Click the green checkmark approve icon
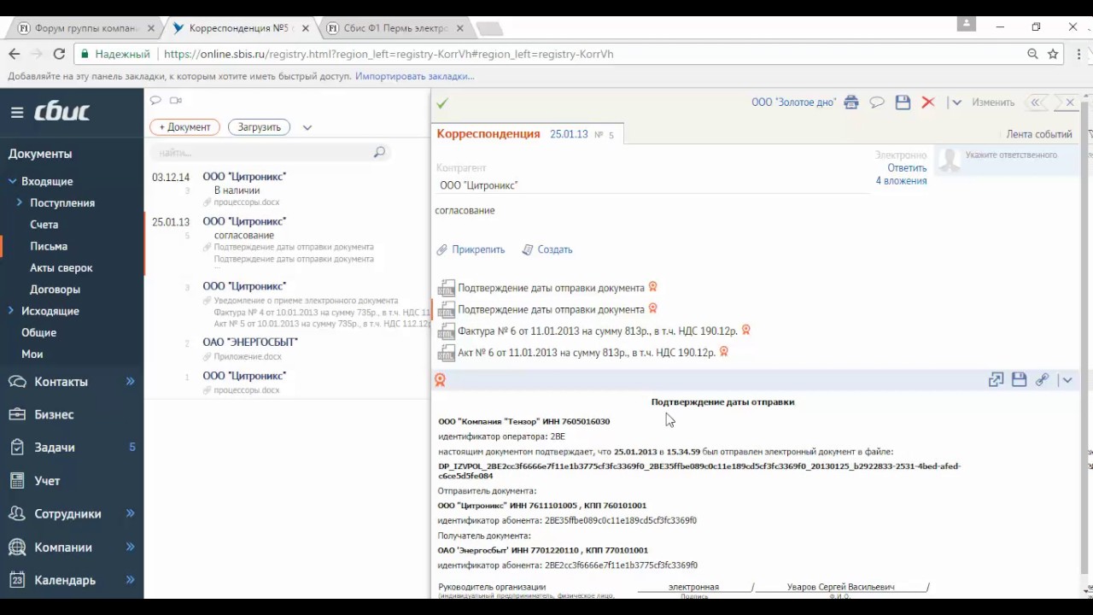Viewport: 1093px width, 615px height. click(442, 103)
